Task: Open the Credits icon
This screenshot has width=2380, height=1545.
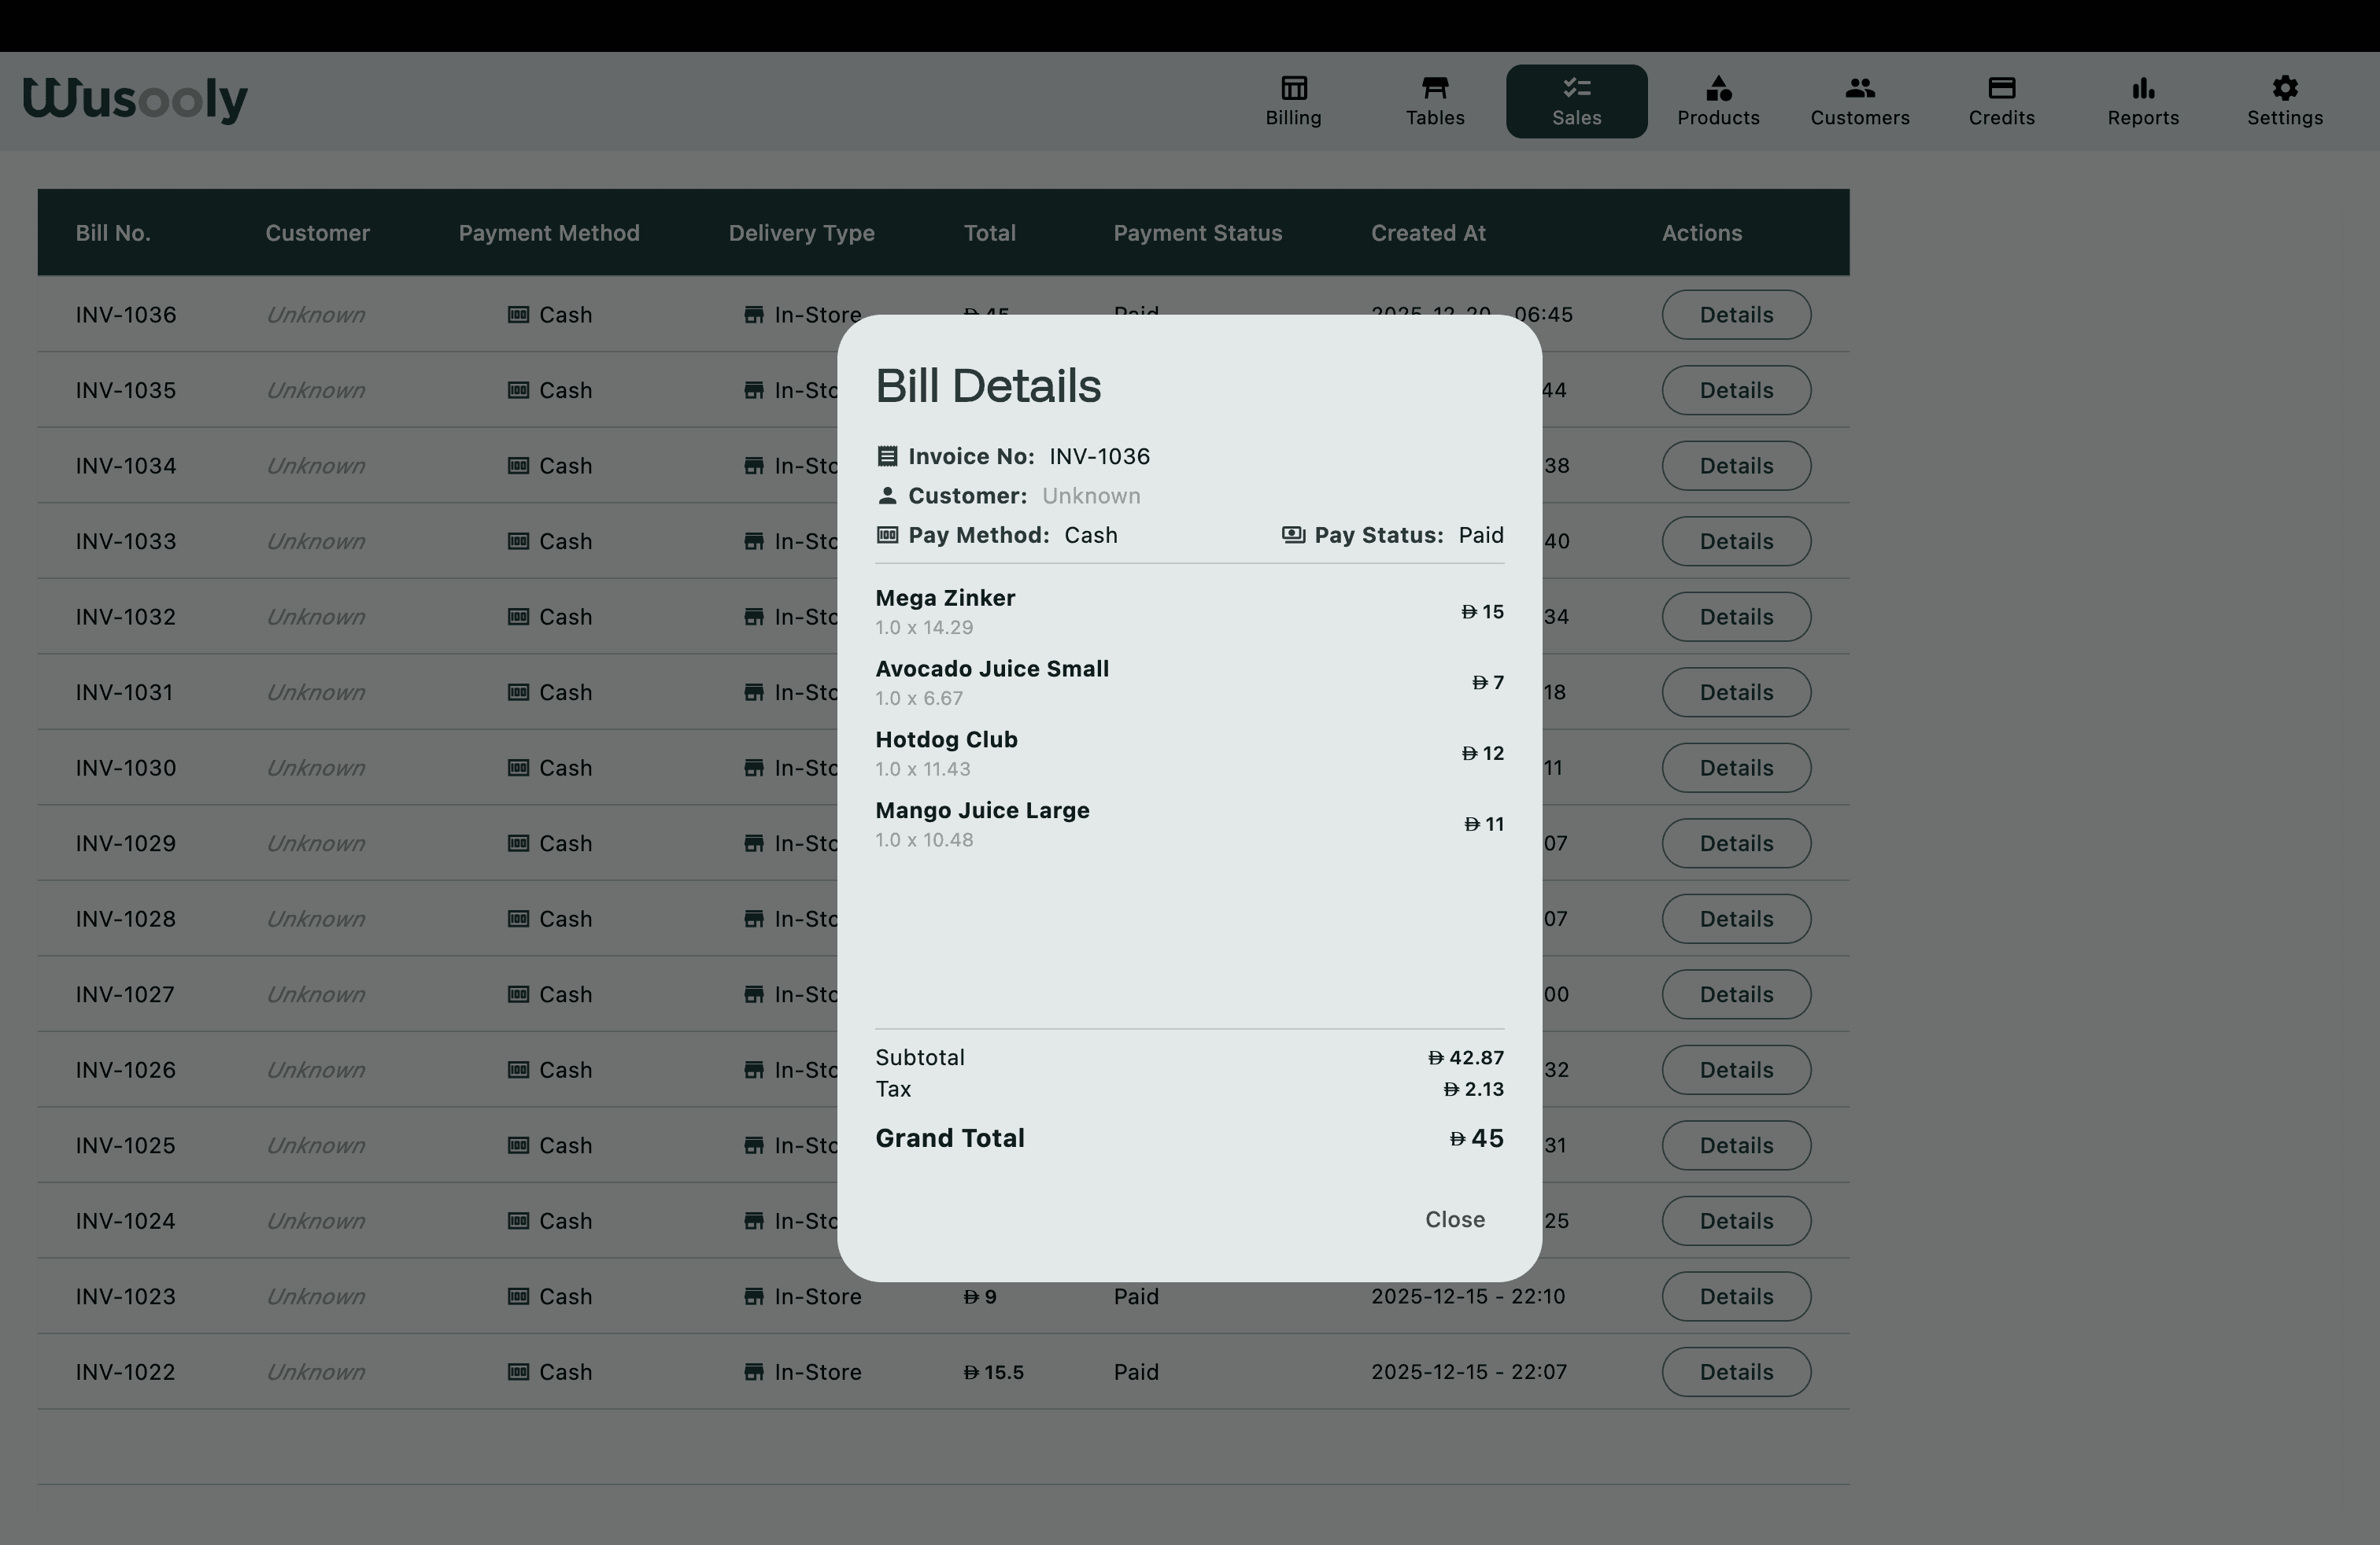Action: pyautogui.click(x=2001, y=88)
